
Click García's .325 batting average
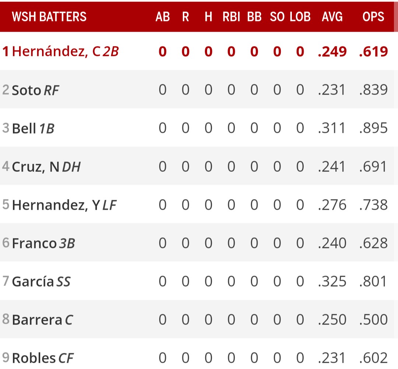[332, 282]
